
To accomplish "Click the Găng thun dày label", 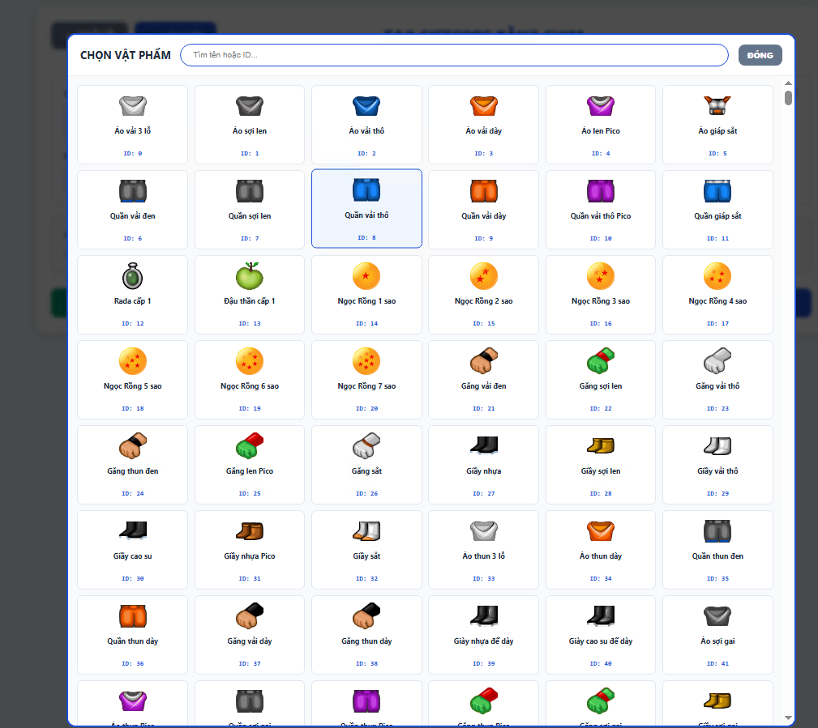I will click(x=366, y=641).
